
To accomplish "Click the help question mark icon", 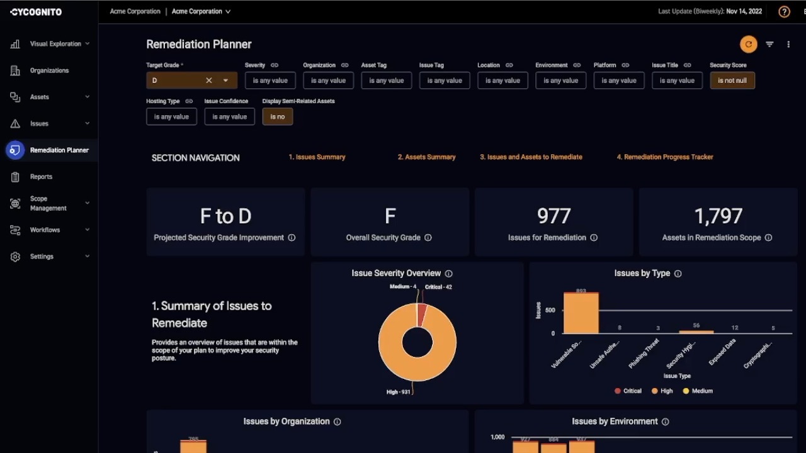I will [x=784, y=11].
